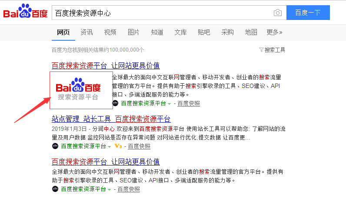Click the favicon in the 站点管理 result
This screenshot has height=198, width=346.
click(x=55, y=146)
